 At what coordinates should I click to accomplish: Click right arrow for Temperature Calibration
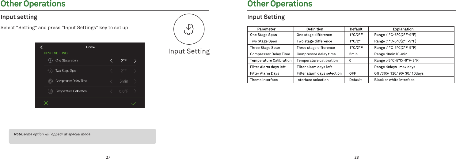click(x=135, y=91)
